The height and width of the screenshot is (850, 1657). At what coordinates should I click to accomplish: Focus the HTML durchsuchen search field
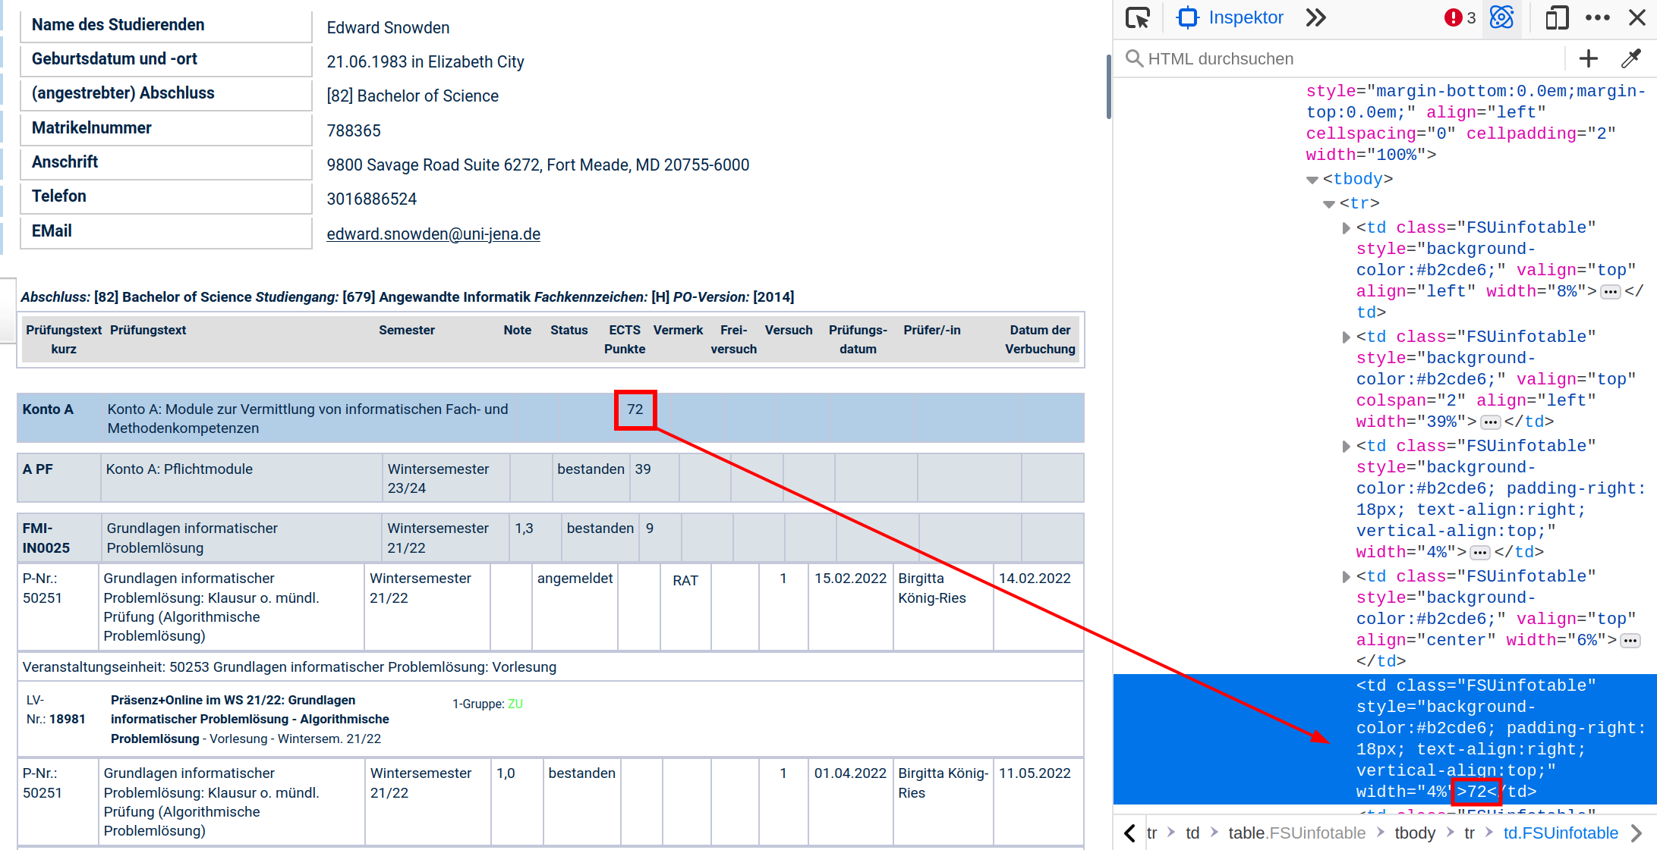point(1344,58)
